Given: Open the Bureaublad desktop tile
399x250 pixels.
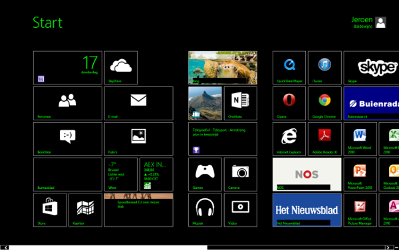Looking at the screenshot, I should [x=68, y=174].
